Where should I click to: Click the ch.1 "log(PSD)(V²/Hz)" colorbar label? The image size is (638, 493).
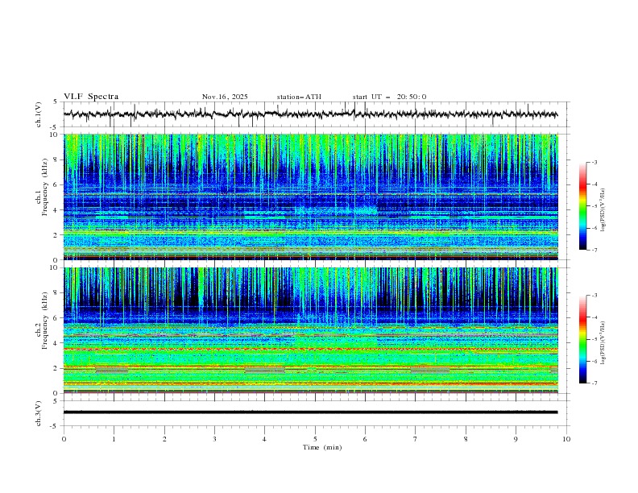[x=603, y=210]
